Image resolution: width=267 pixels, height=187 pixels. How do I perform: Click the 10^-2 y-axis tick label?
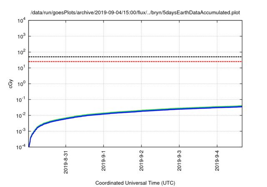coord(20,116)
